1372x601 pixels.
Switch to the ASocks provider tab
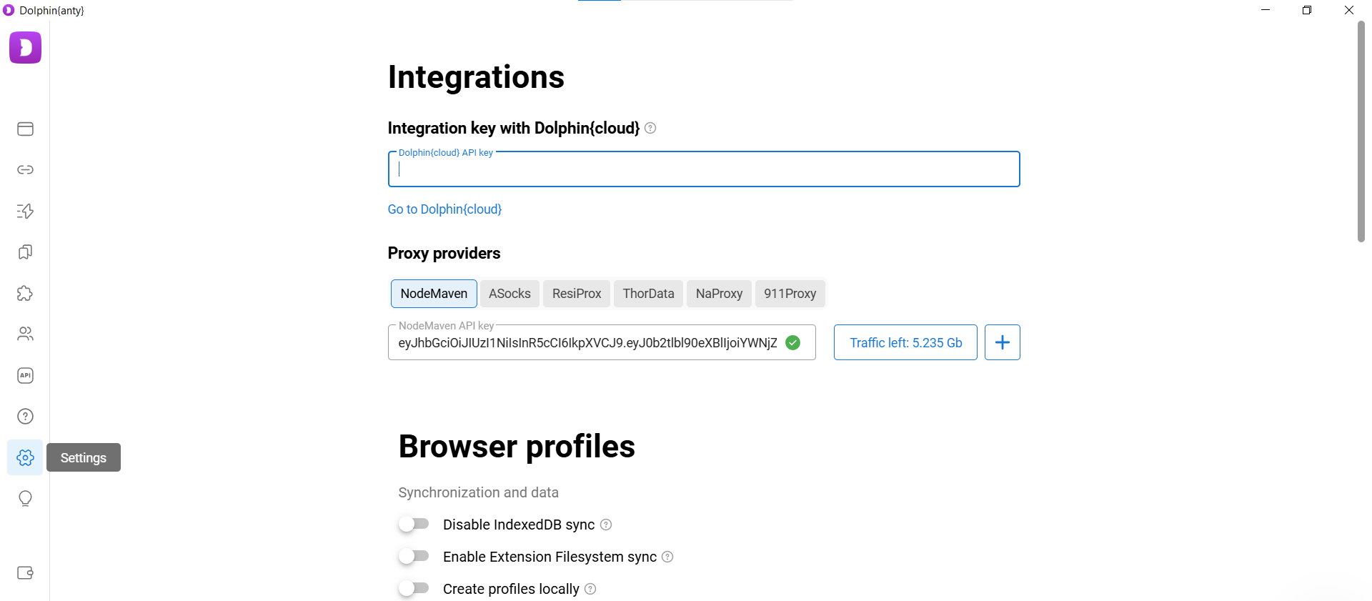[x=509, y=294]
